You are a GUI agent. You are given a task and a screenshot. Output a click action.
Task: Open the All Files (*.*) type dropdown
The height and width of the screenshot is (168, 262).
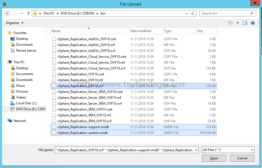(x=228, y=150)
